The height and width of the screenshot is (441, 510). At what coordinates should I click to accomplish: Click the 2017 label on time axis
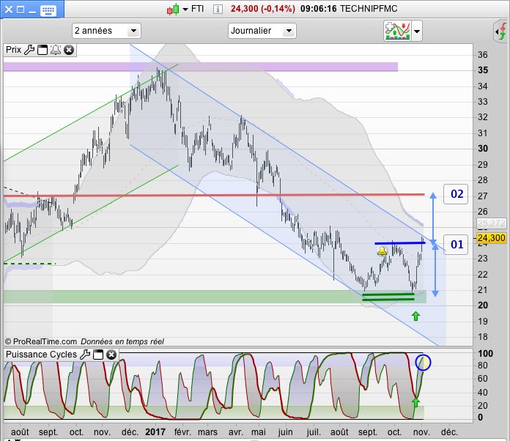tap(155, 432)
